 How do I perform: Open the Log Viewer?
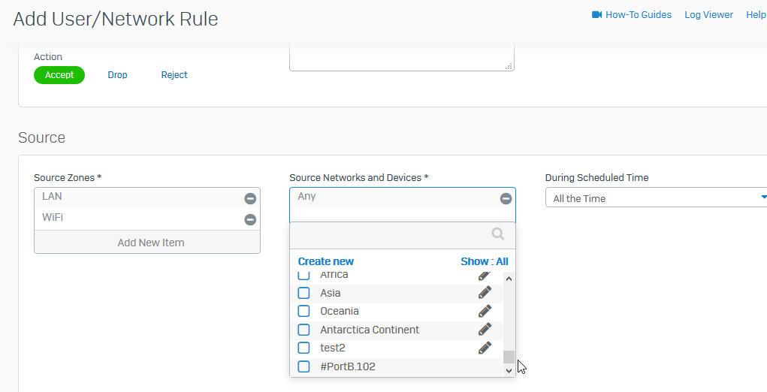tap(709, 15)
